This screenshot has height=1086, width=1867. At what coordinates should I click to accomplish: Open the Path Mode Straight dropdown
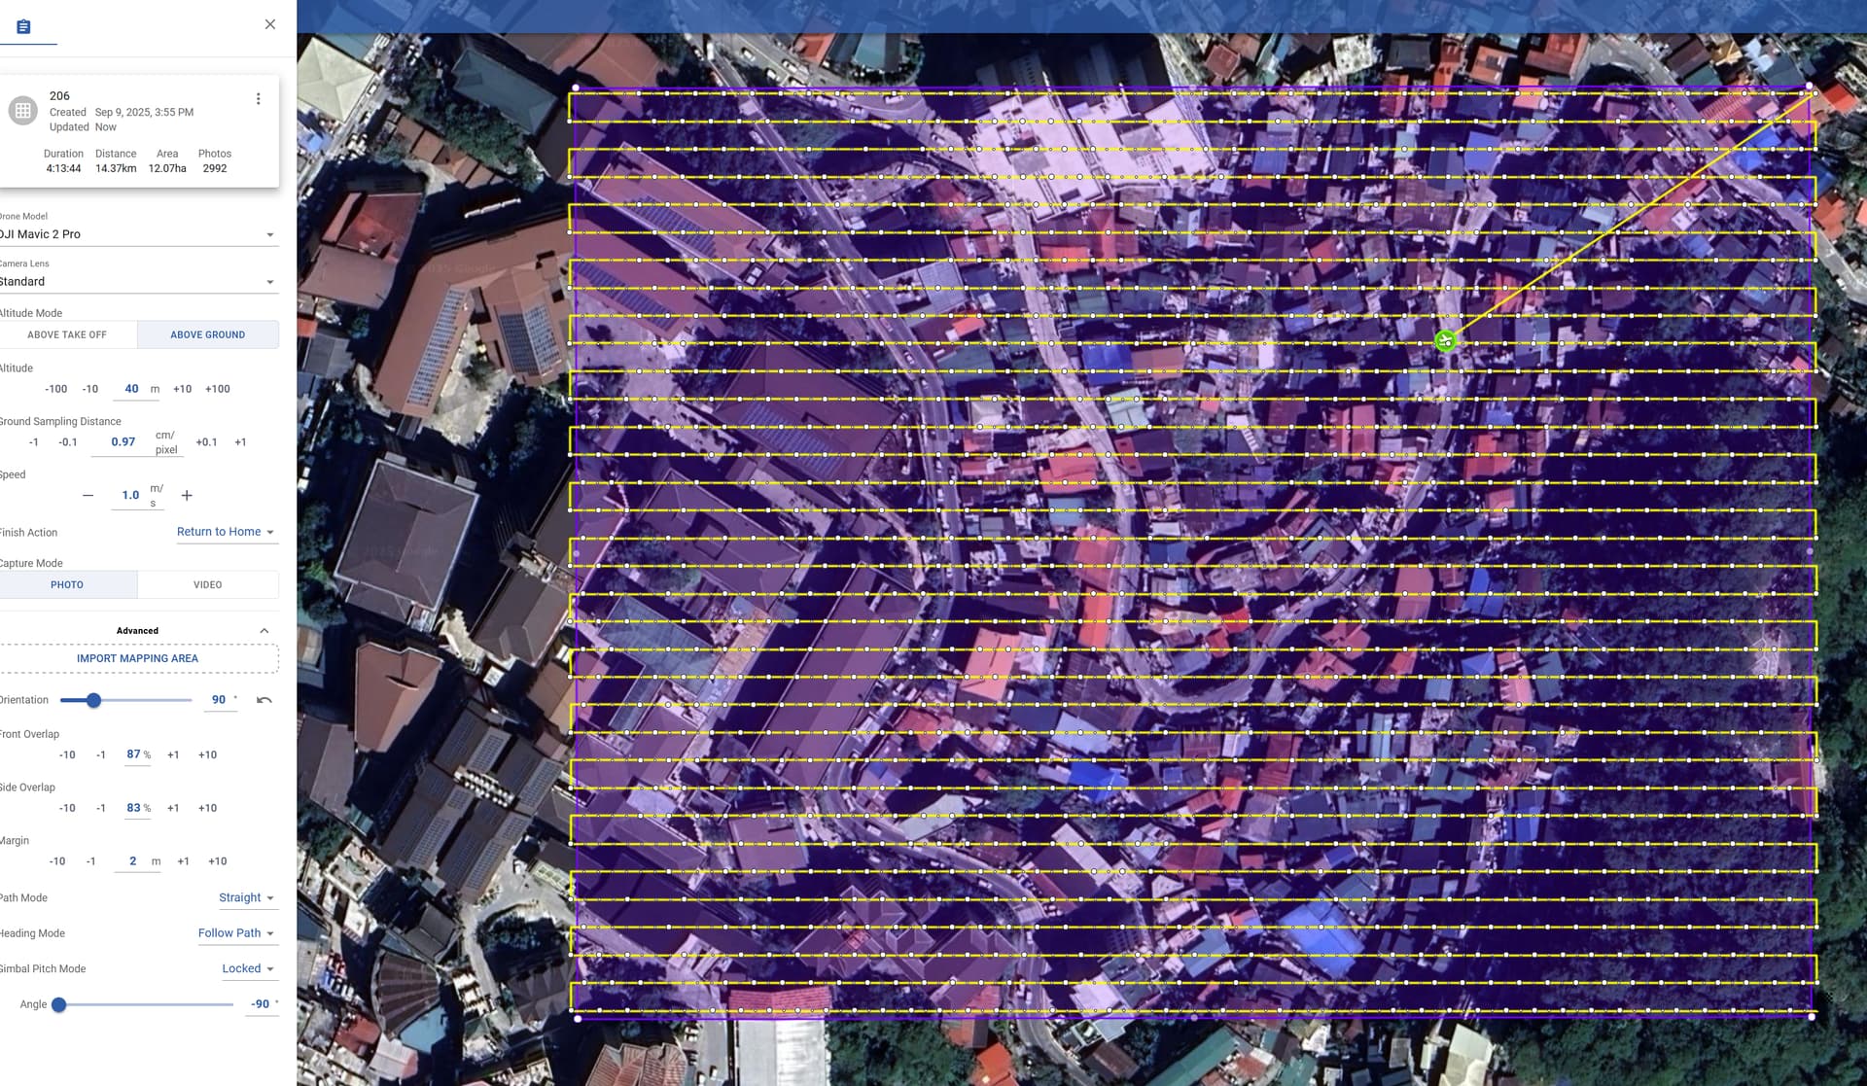246,897
